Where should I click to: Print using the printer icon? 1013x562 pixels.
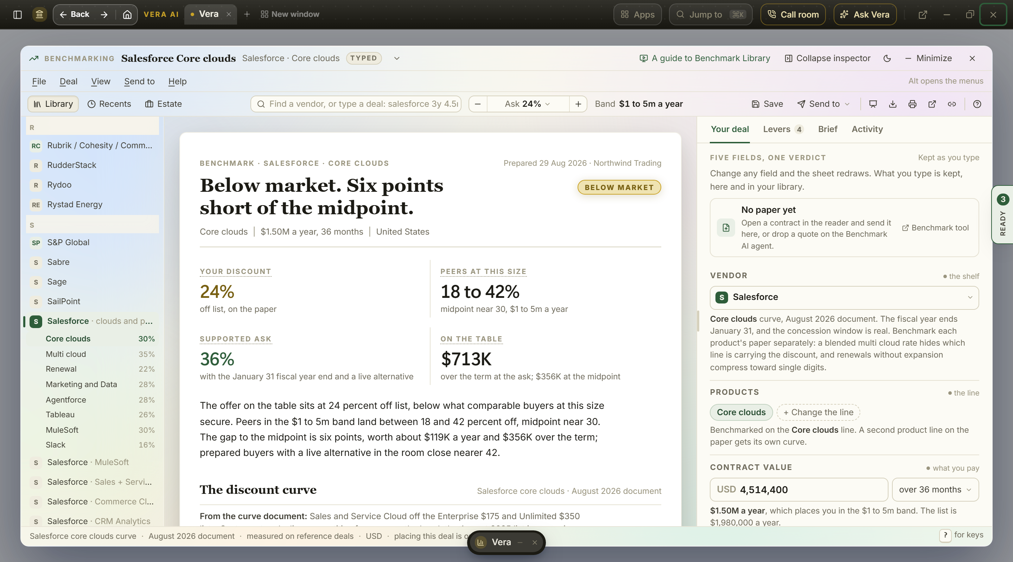click(912, 104)
